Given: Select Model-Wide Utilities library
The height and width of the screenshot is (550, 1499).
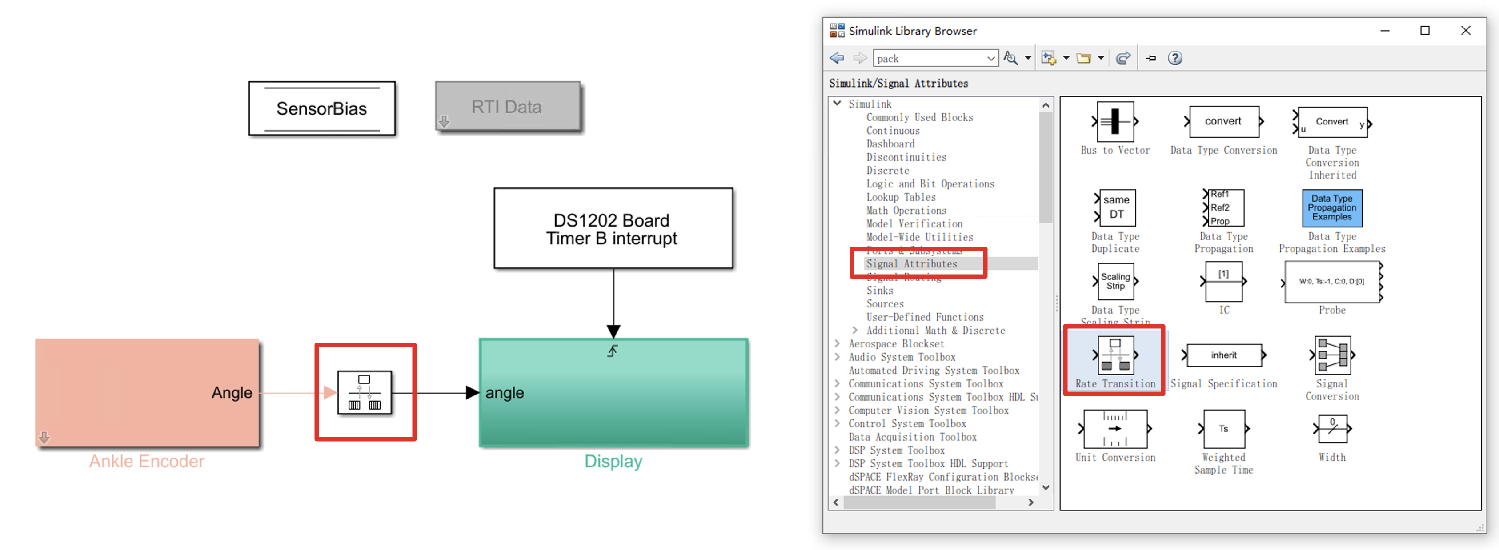Looking at the screenshot, I should tap(919, 237).
